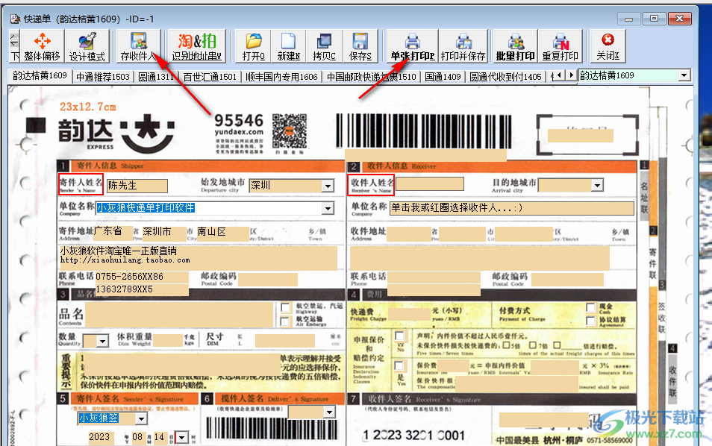The width and height of the screenshot is (712, 446).
Task: Click 打印并保存 icon
Action: coord(463,46)
